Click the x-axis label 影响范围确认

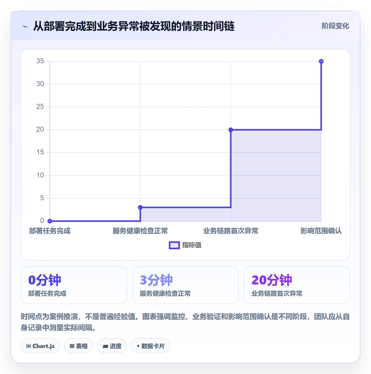coord(321,231)
